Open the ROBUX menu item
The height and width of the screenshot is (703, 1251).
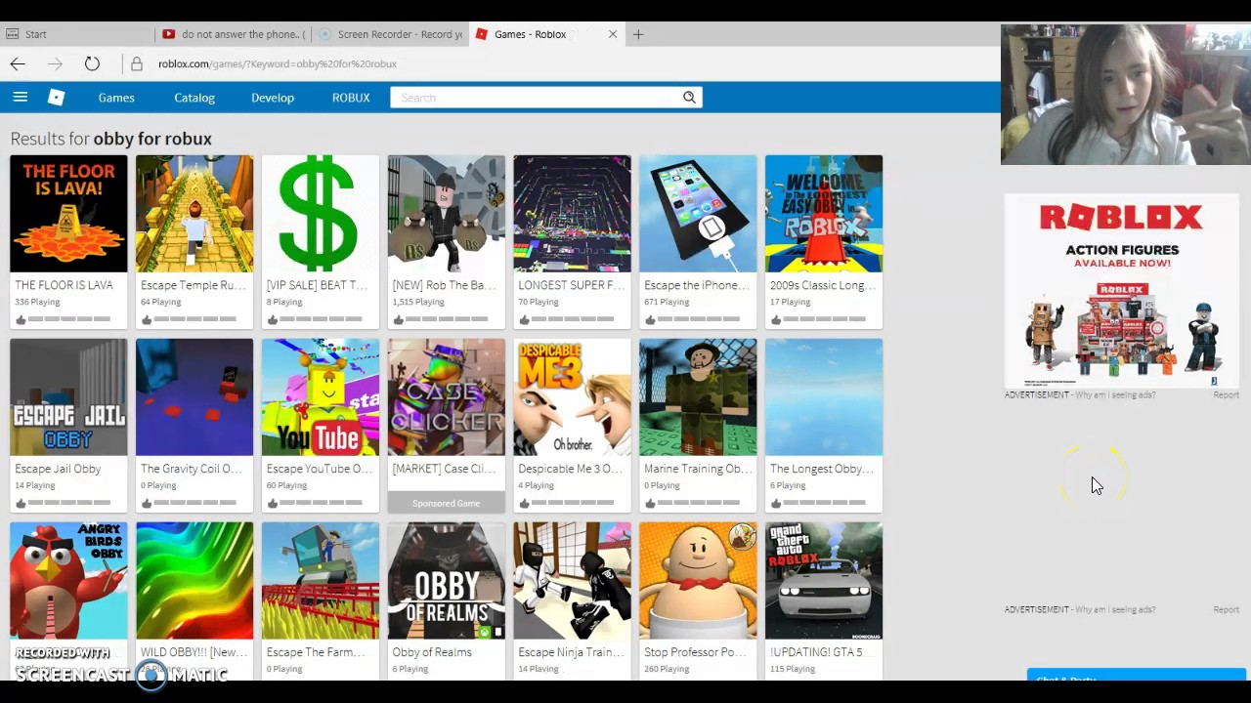(351, 98)
